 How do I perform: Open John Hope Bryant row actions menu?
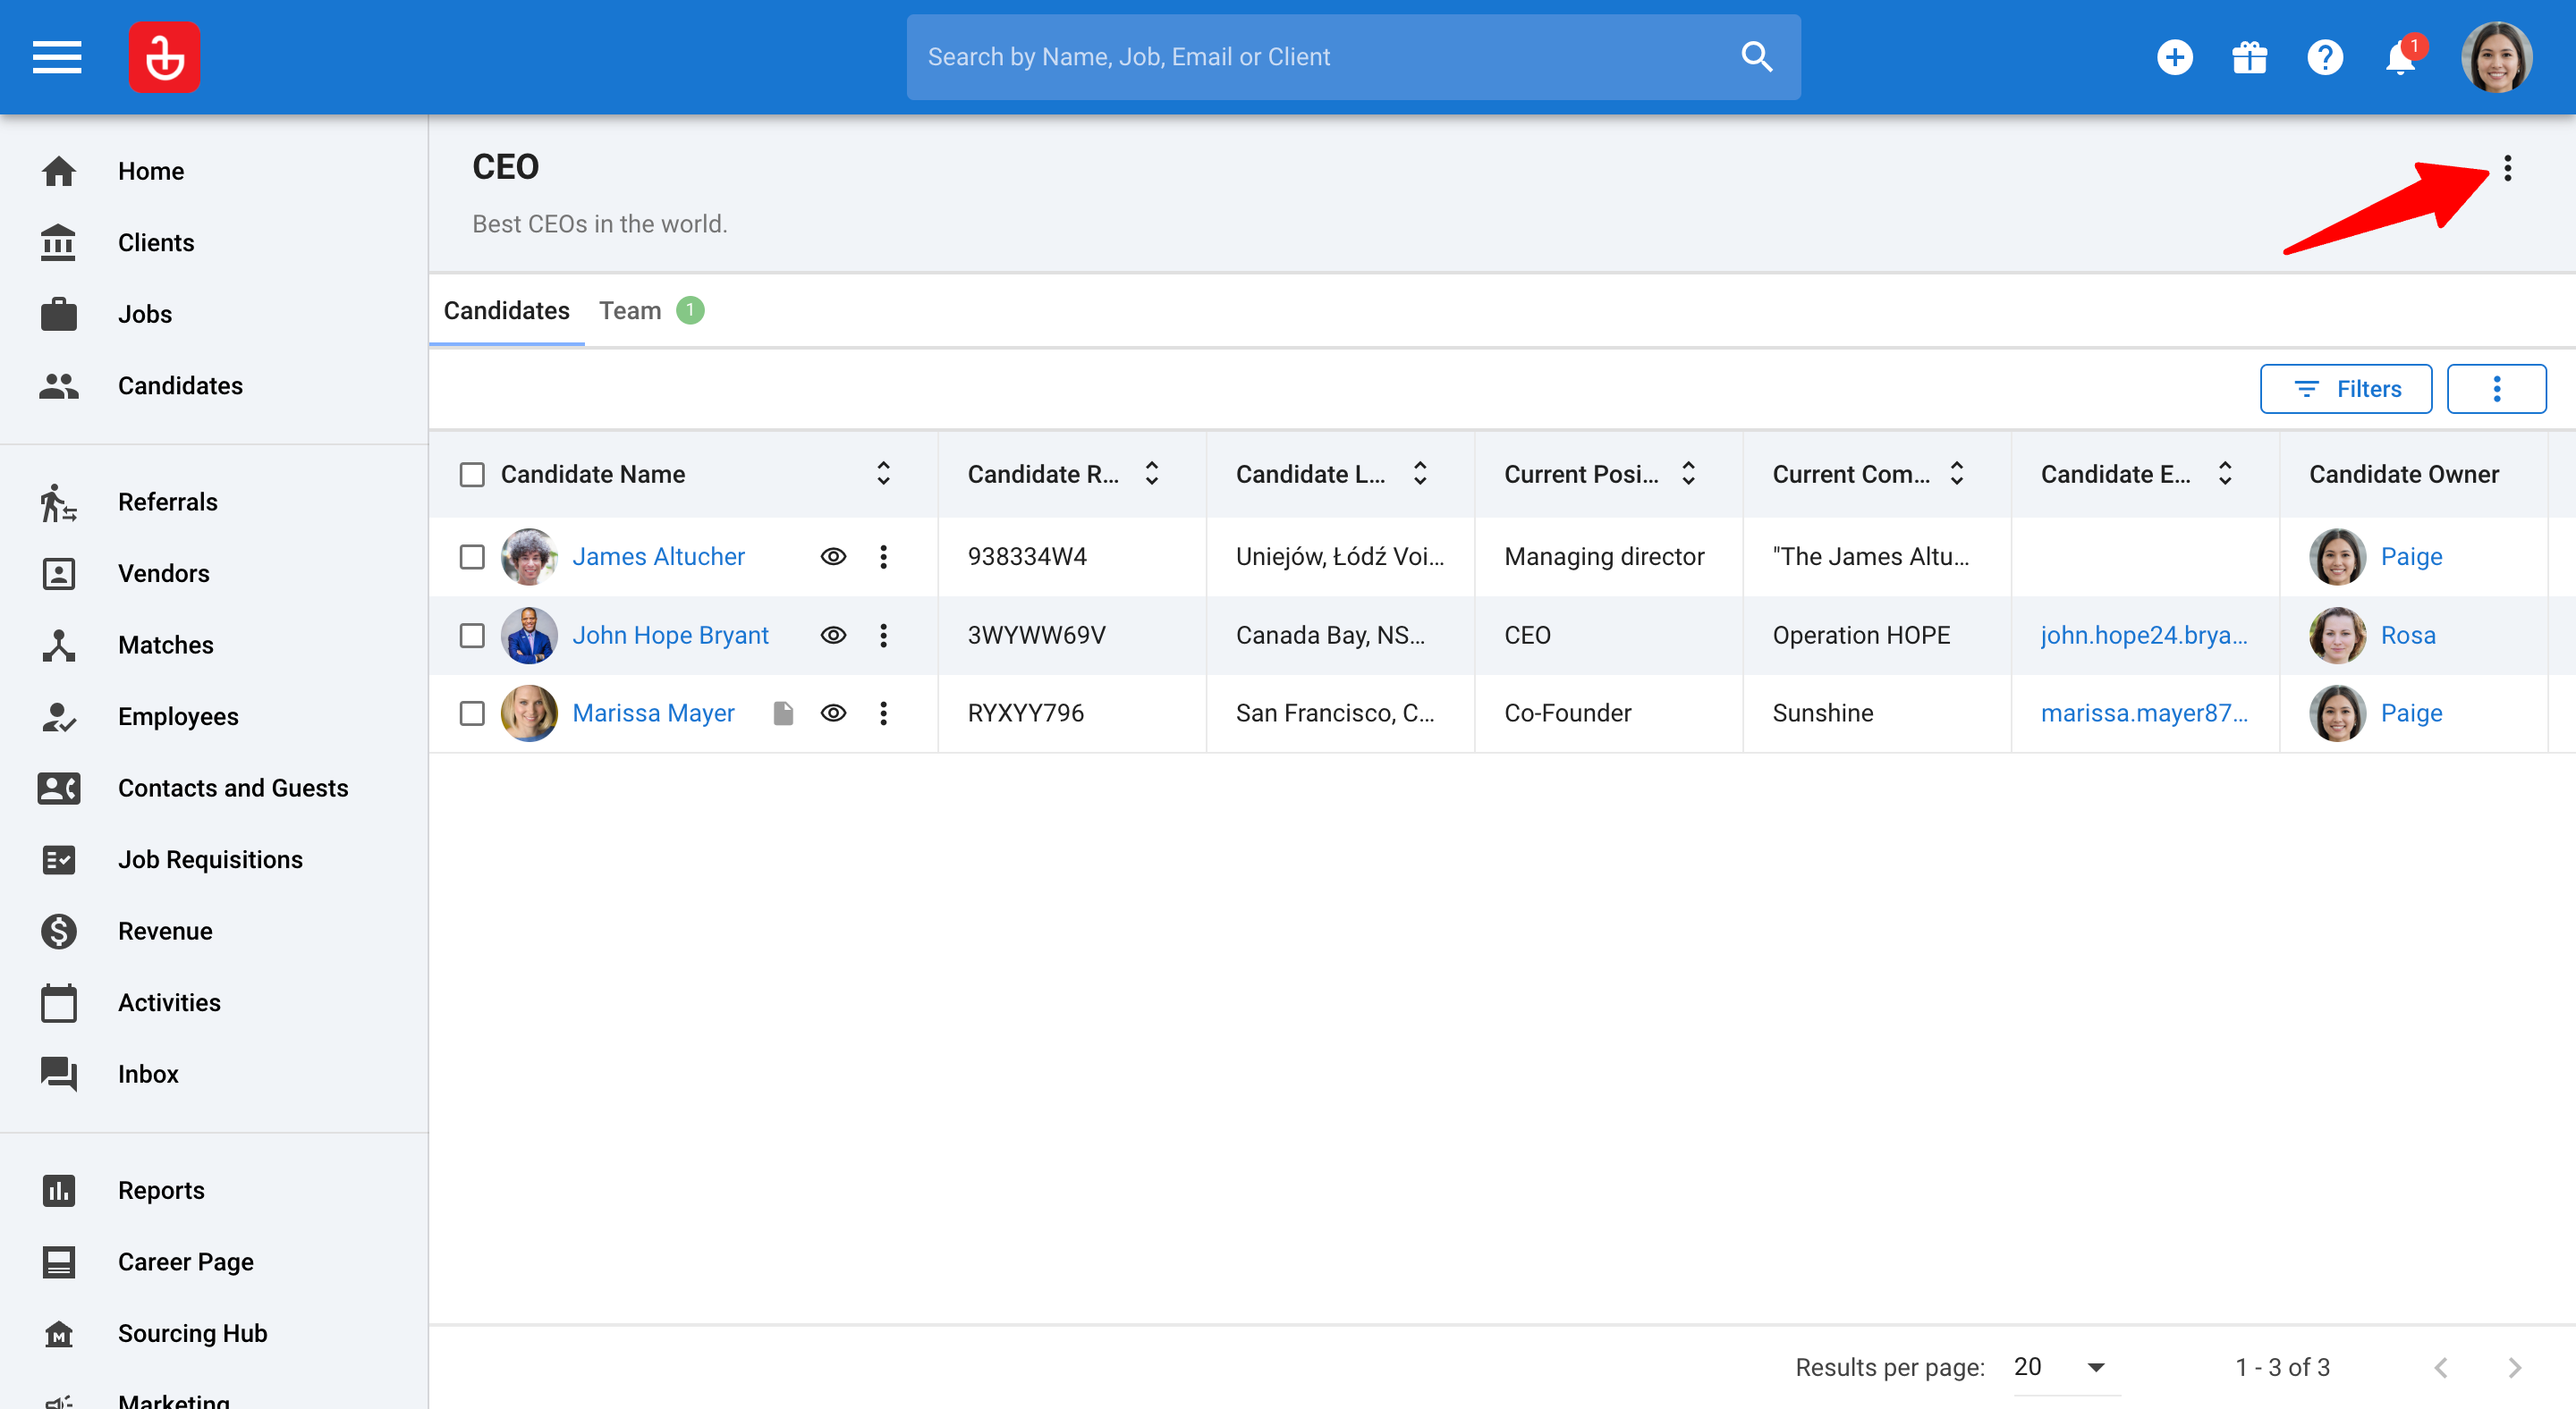pyautogui.click(x=883, y=636)
